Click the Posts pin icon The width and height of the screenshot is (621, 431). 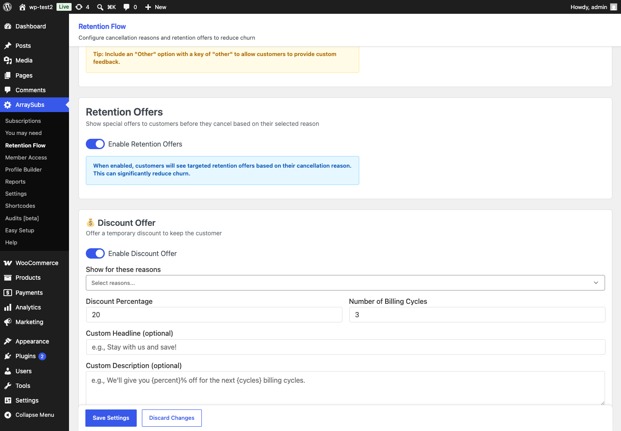coord(8,46)
